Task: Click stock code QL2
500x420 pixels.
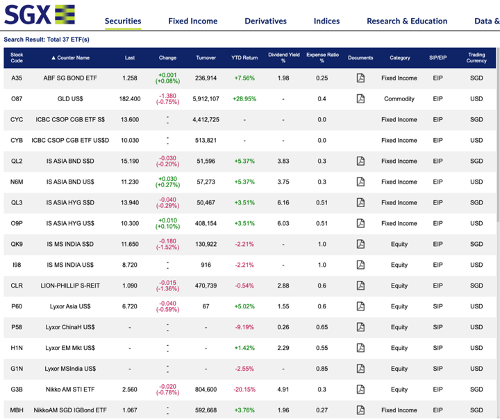Action: (x=17, y=161)
